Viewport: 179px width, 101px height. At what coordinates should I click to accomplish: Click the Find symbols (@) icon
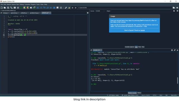pyautogui.click(x=18, y=8)
